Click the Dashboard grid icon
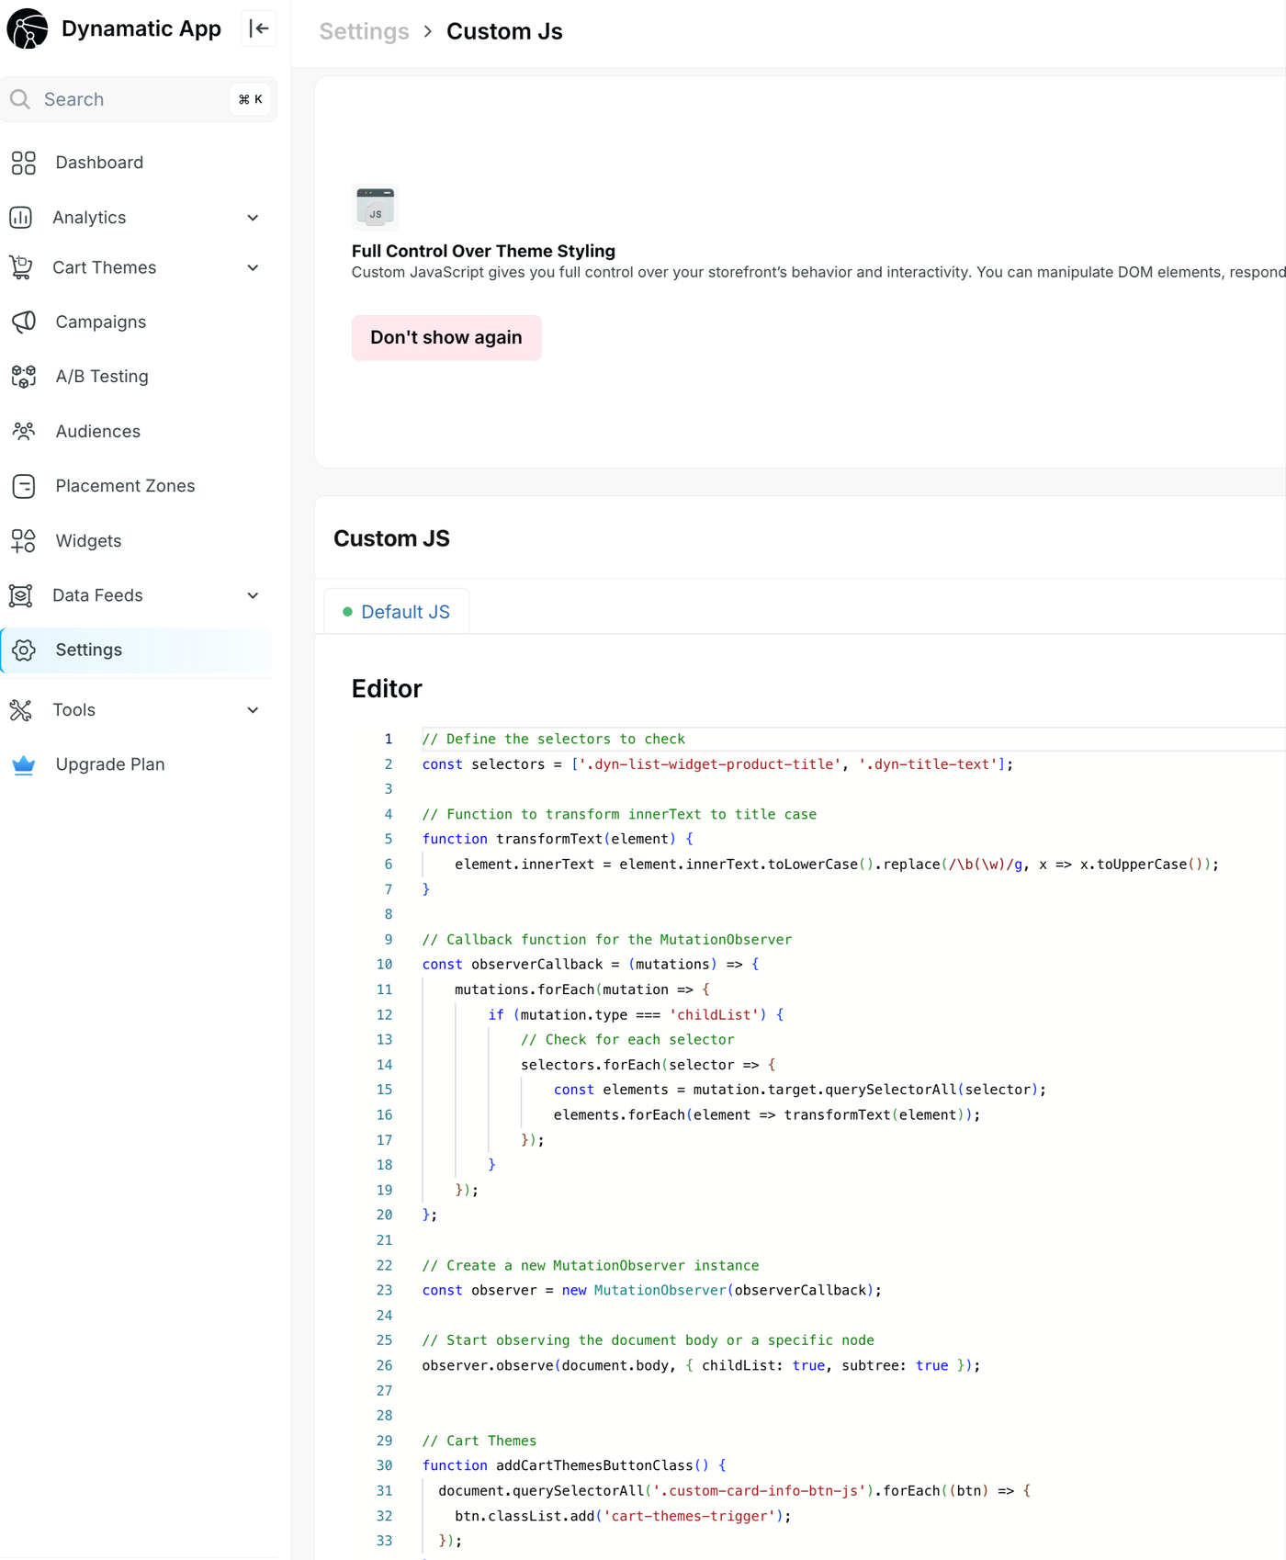Image resolution: width=1286 pixels, height=1560 pixels. [24, 163]
